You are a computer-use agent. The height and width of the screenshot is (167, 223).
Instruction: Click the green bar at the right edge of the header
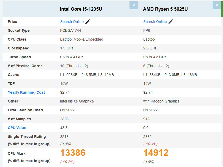222,9
